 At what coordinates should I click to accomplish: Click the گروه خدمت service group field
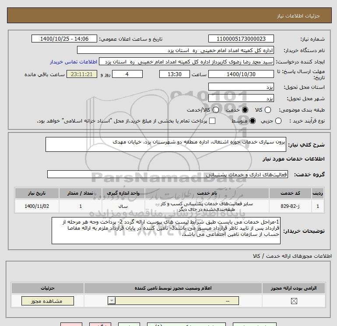tap(168, 174)
